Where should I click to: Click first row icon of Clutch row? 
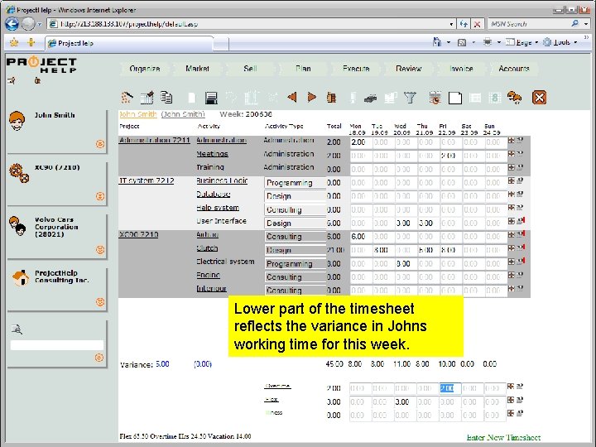pyautogui.click(x=512, y=248)
